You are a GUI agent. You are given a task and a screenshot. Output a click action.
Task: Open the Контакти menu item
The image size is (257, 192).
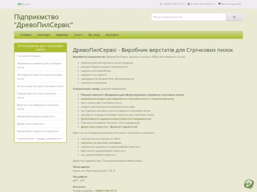112,35
